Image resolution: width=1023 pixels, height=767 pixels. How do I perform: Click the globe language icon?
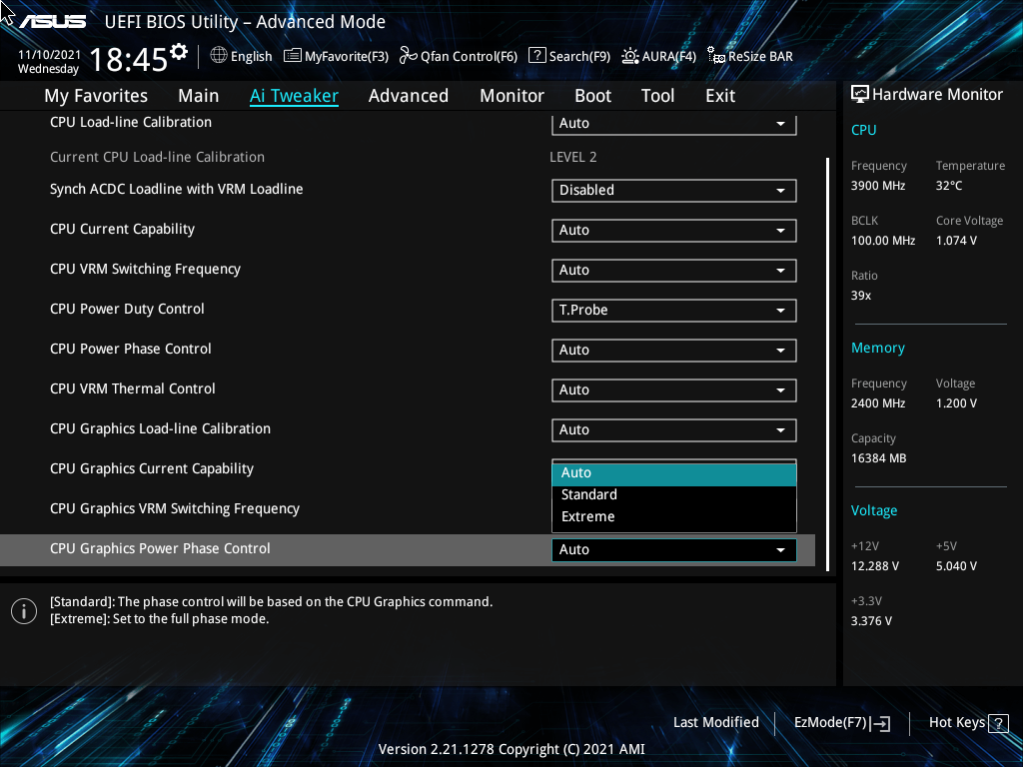pyautogui.click(x=219, y=56)
